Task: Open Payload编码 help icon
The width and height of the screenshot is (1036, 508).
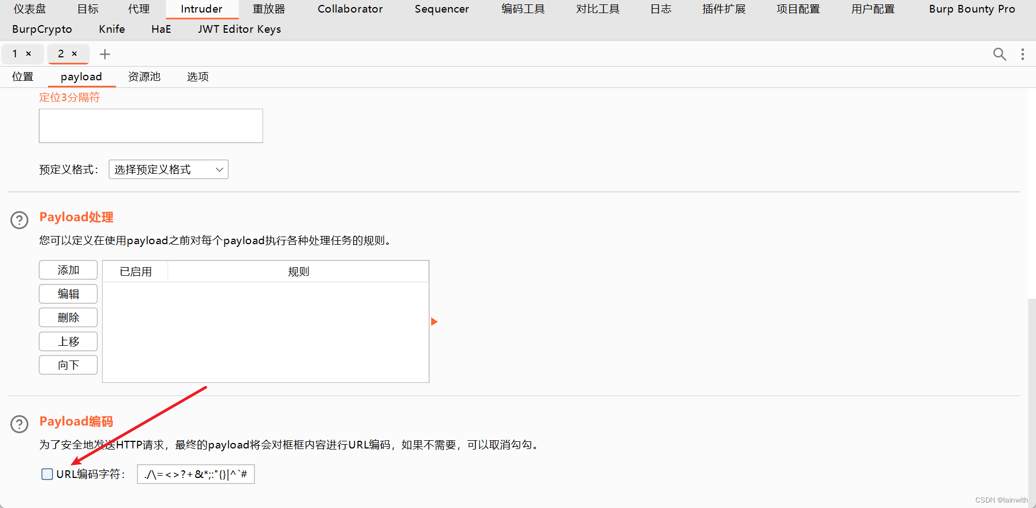Action: [20, 424]
